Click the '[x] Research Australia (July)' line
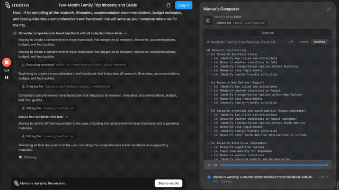This screenshot has width=339, height=190. pyautogui.click(x=234, y=54)
